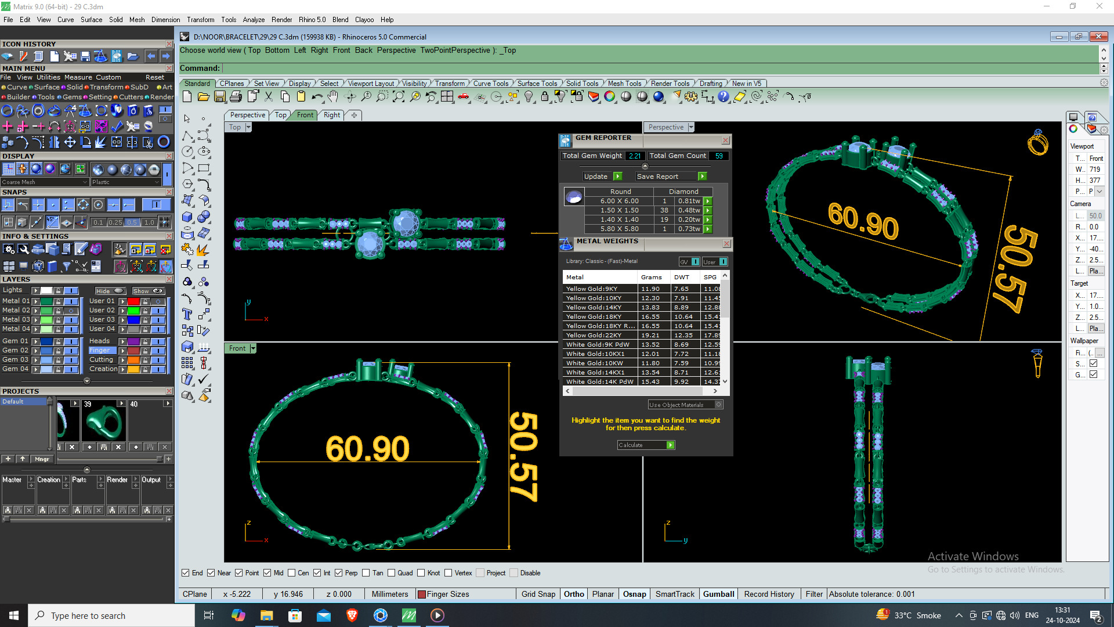Expand the Coarse Mesh dropdown
Image resolution: width=1114 pixels, height=627 pixels.
(85, 182)
